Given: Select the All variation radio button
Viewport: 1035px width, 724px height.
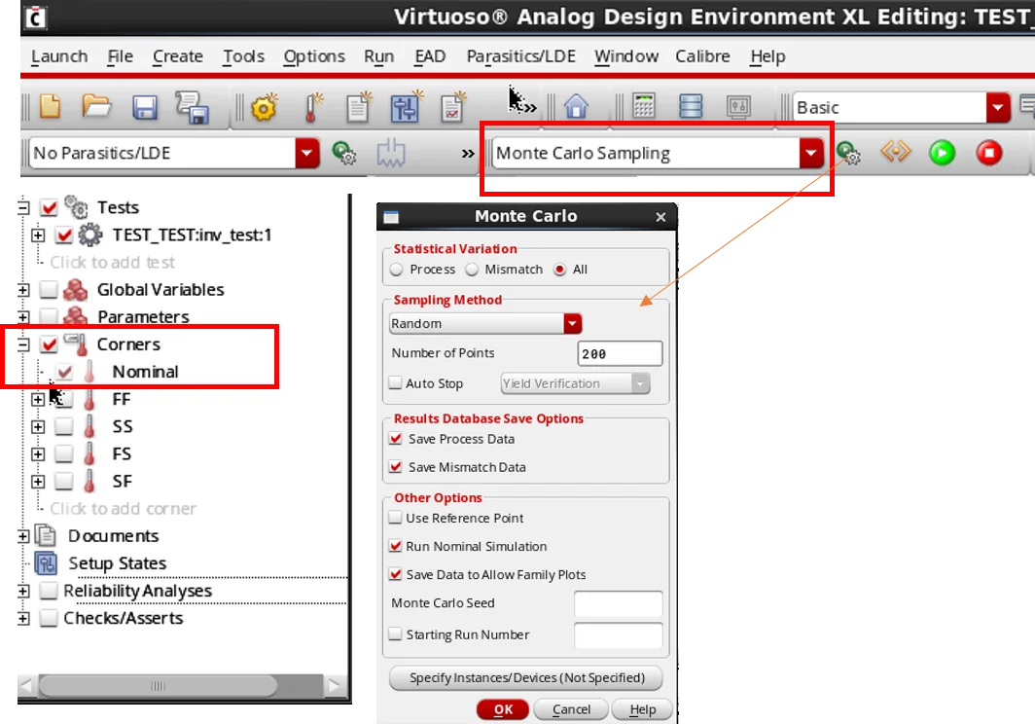Looking at the screenshot, I should tap(560, 270).
